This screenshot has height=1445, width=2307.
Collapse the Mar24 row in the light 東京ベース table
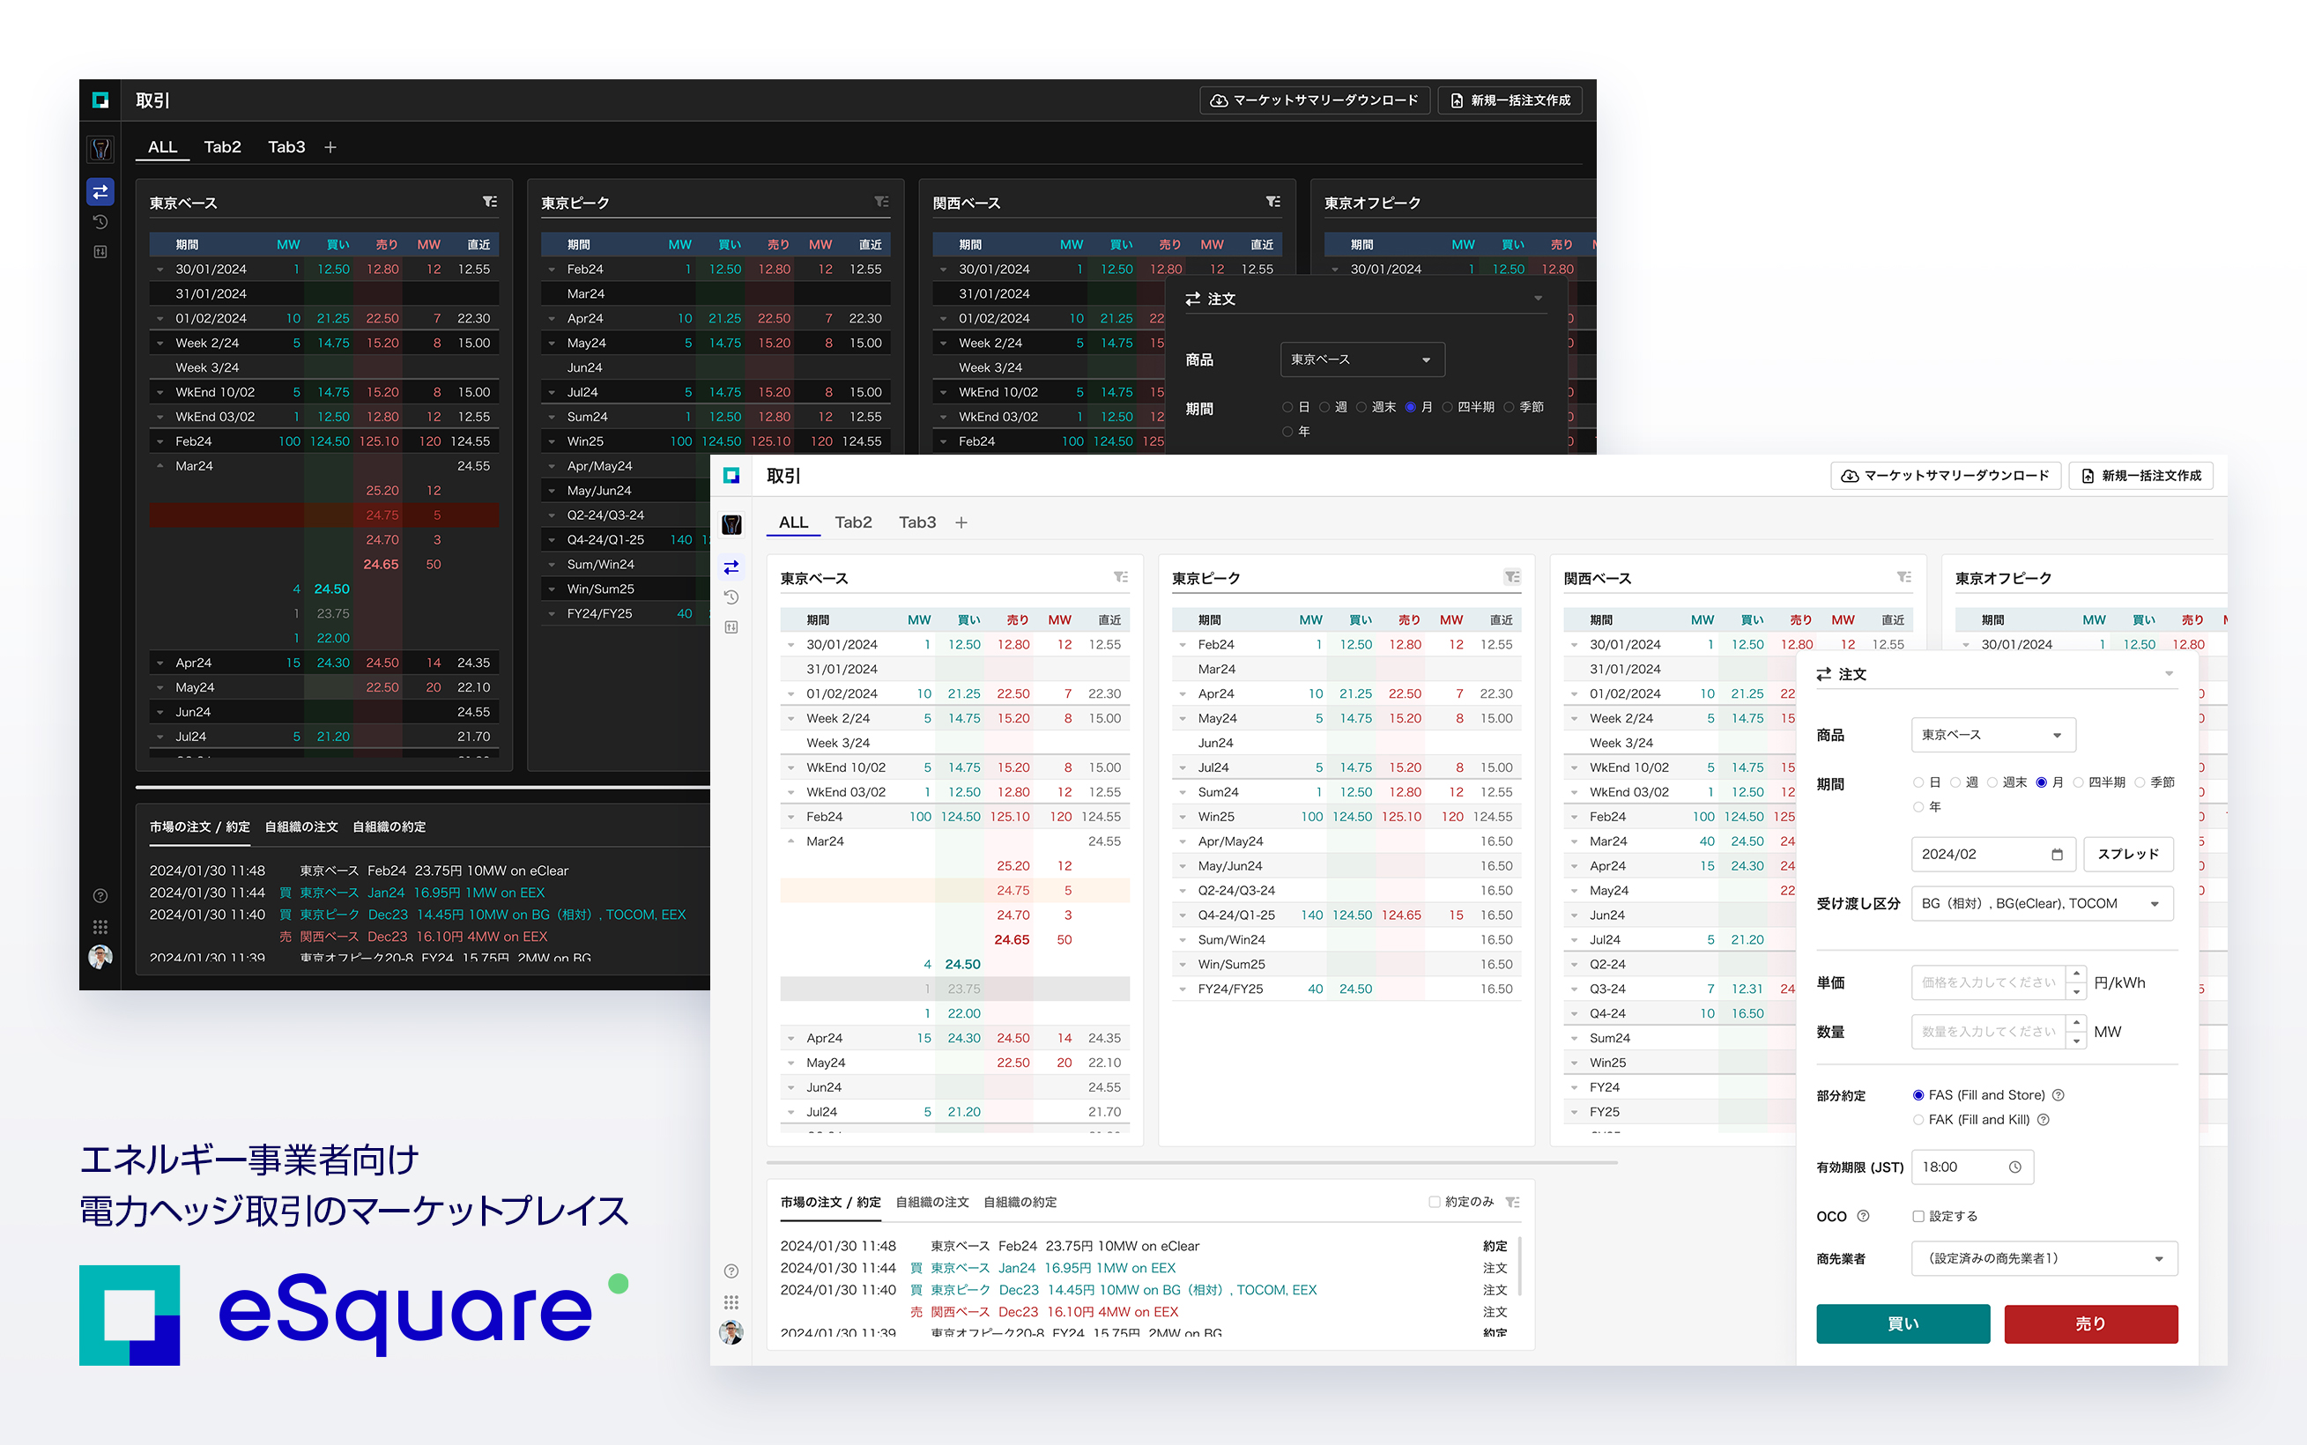pyautogui.click(x=791, y=842)
